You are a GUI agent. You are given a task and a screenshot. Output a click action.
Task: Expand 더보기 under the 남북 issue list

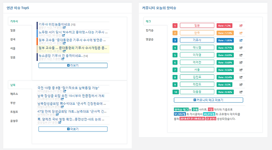73,129
